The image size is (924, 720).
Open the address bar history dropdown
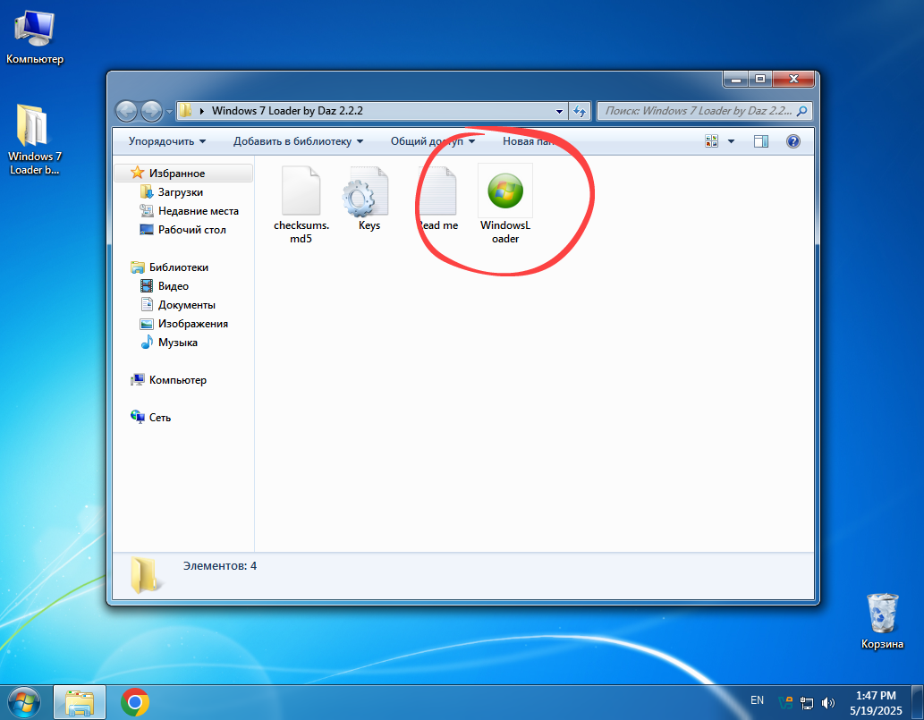(560, 111)
